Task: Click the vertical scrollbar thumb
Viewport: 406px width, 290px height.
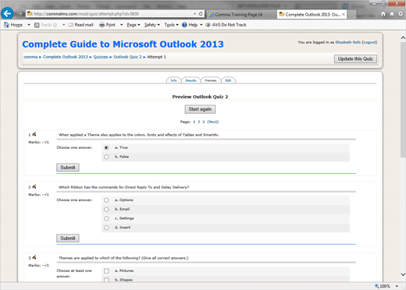Action: 403,99
